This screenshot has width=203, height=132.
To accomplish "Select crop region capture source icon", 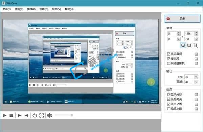I will click(195, 45).
